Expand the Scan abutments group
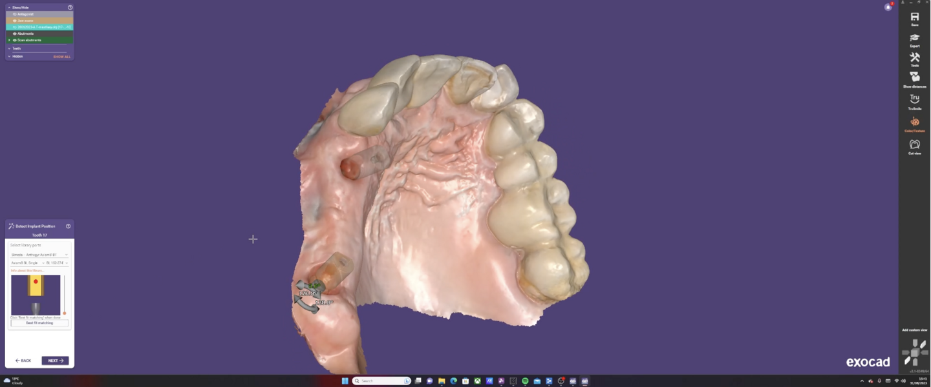Screen dimensions: 931x387 coord(9,40)
